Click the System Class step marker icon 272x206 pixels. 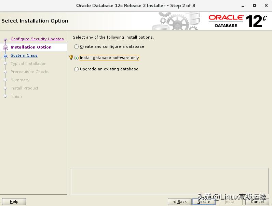tap(5, 56)
